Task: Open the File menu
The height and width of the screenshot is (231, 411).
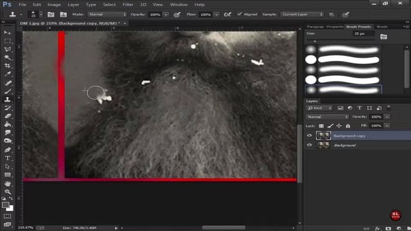Action: 22,4
